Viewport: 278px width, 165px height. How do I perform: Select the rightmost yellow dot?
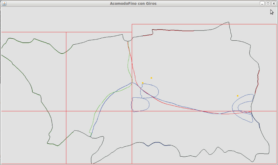238,96
